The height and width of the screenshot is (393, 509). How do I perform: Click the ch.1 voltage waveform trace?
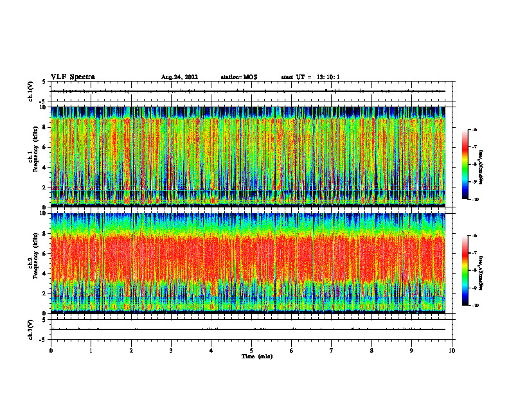tap(248, 91)
